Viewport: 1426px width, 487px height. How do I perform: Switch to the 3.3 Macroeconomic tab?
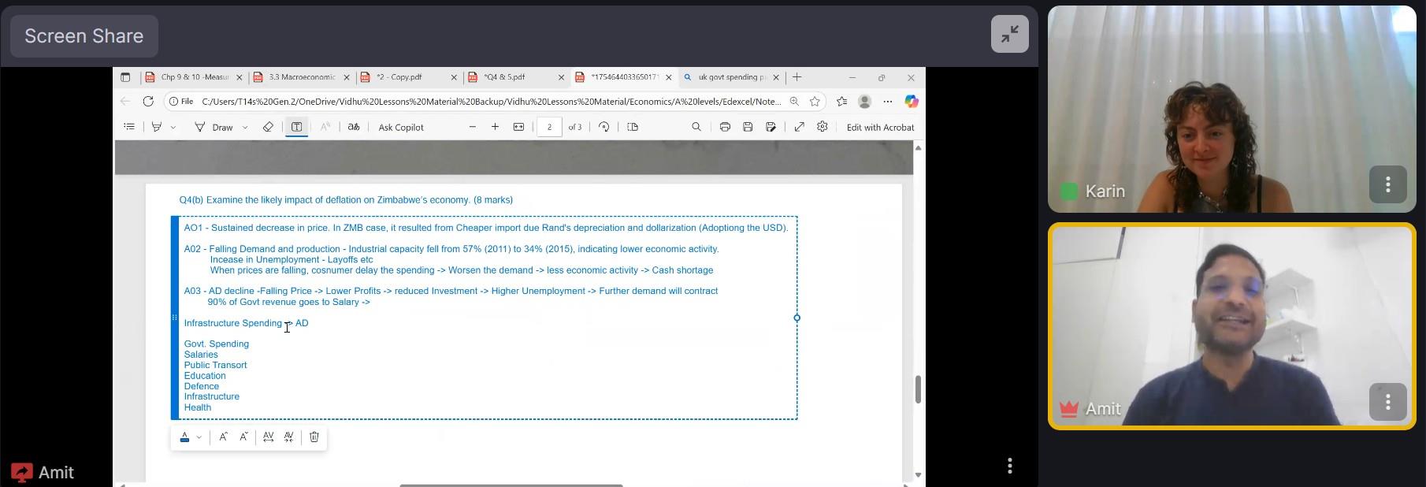[301, 77]
